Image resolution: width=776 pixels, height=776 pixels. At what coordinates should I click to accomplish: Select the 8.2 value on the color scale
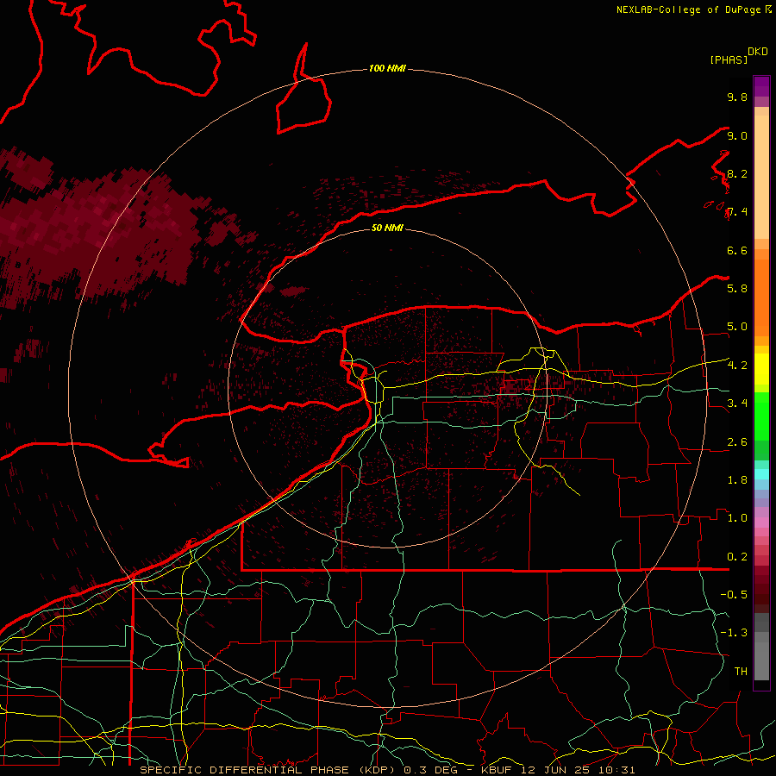pyautogui.click(x=737, y=173)
